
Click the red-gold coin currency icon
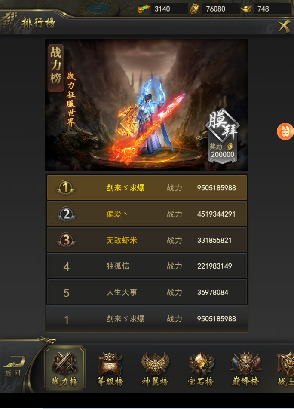pos(195,9)
